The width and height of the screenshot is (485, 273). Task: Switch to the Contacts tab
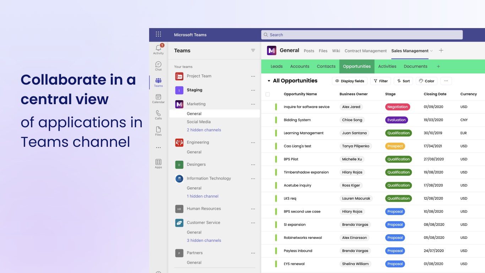coord(326,66)
